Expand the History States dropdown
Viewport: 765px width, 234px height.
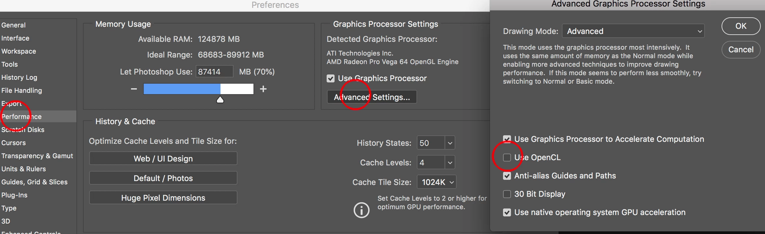(x=450, y=143)
